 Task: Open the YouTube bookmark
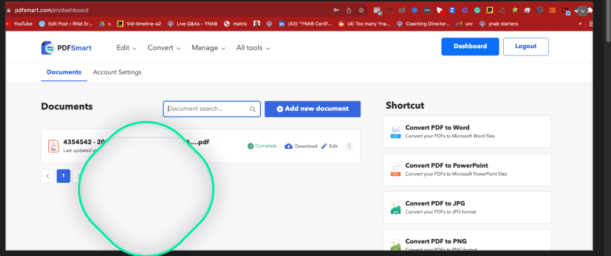click(x=20, y=24)
